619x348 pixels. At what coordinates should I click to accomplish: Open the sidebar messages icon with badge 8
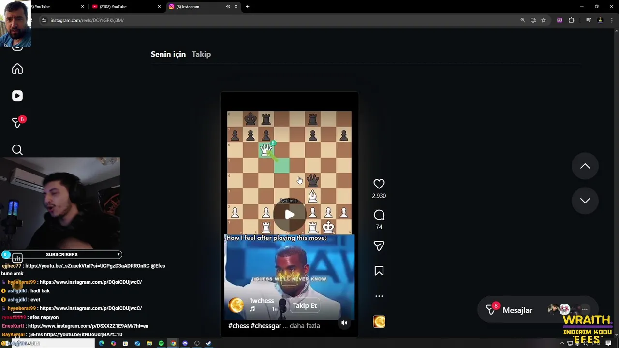coord(18,122)
